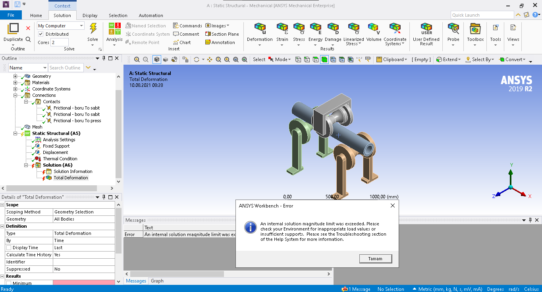Click the Solve lightning bolt icon
The width and height of the screenshot is (542, 292).
93,29
